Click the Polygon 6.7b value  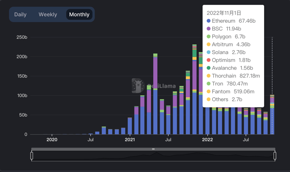(x=240, y=37)
